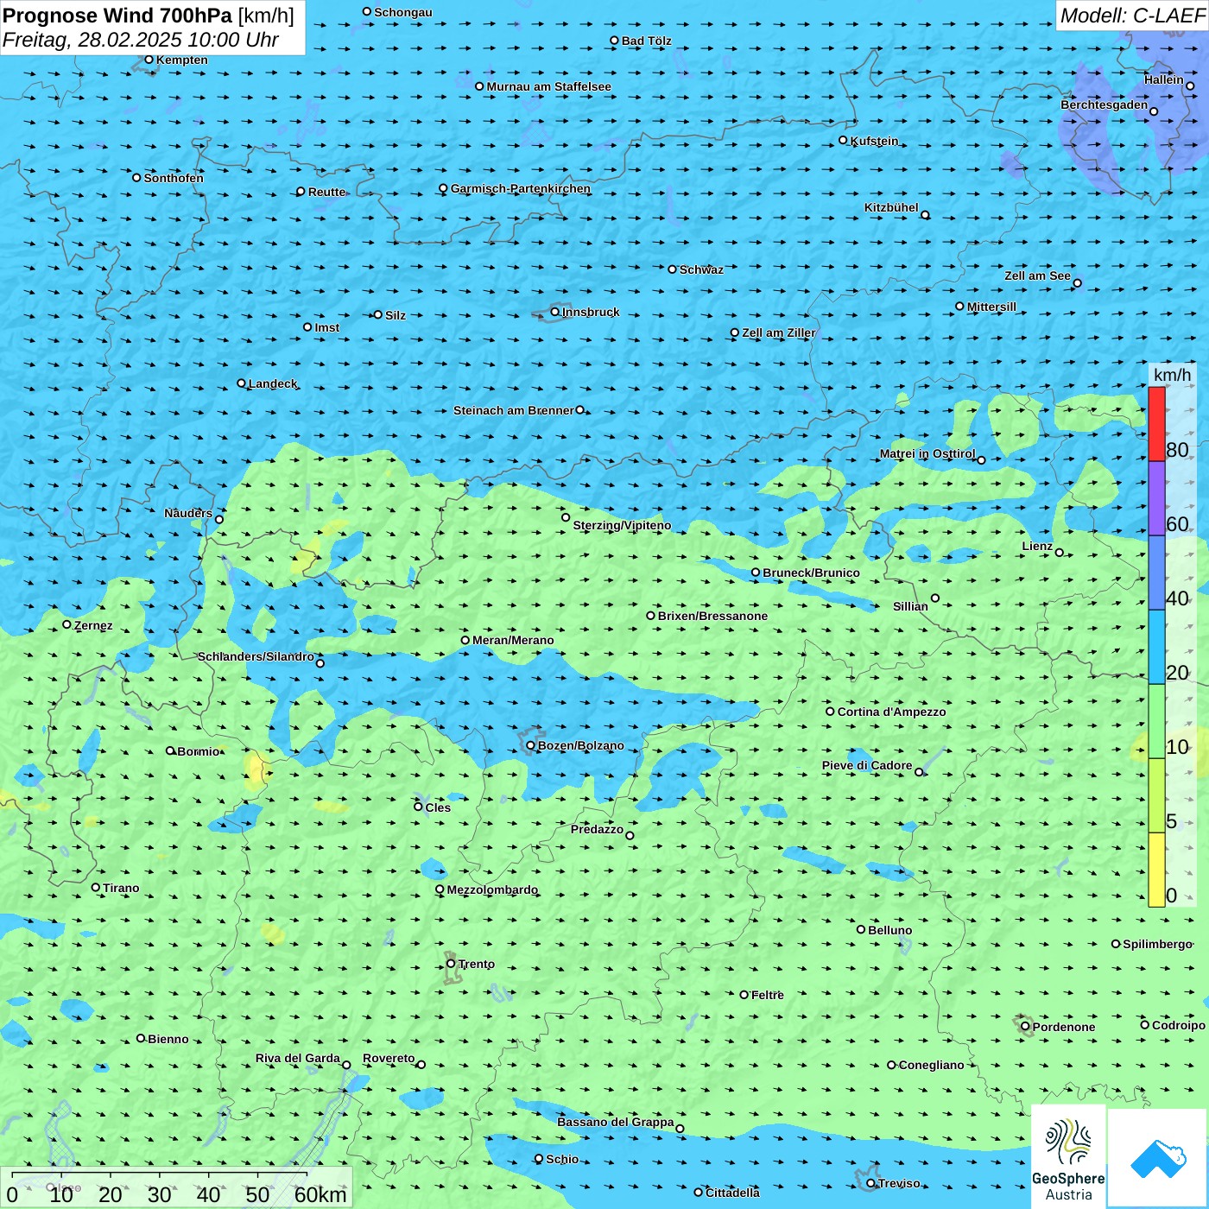Click the 'Bruneck/Brunico' label
1209x1209 pixels.
click(x=811, y=573)
